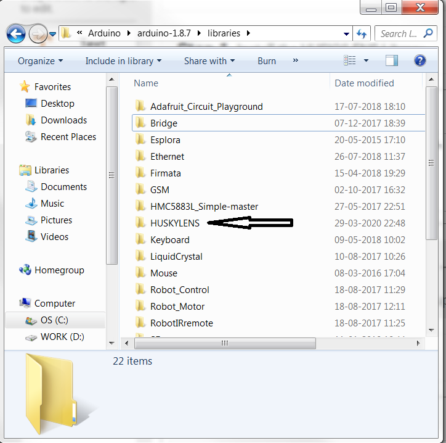Click the Forward navigation arrow button
The width and height of the screenshot is (446, 443).
click(38, 34)
